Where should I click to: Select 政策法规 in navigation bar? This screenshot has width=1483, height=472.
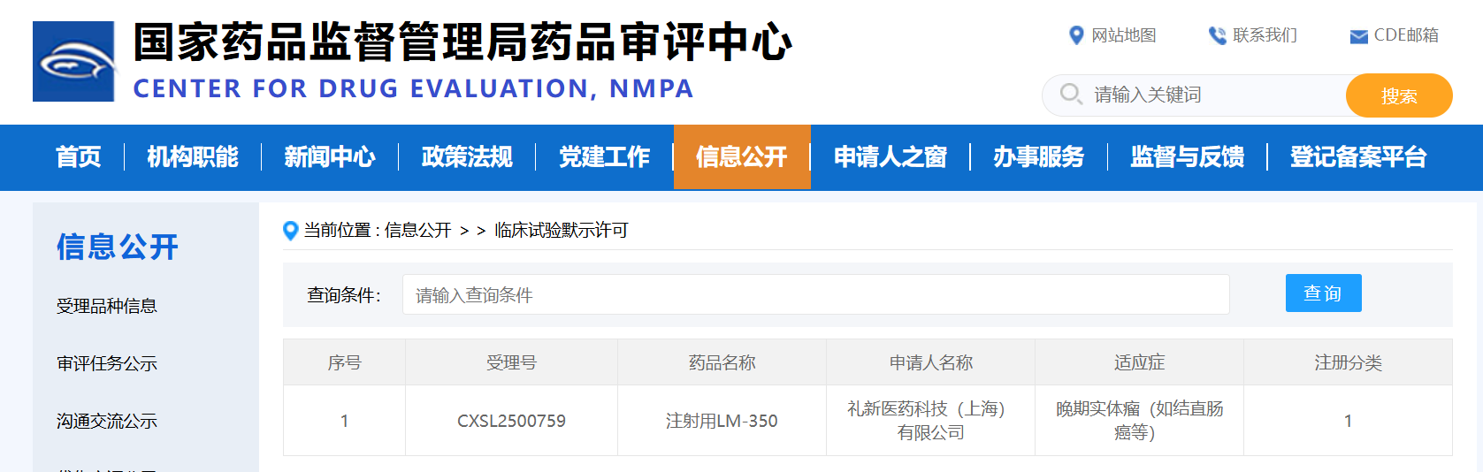[467, 157]
